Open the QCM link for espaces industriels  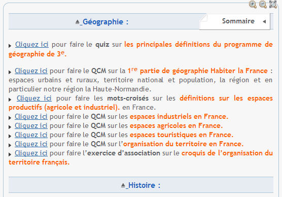tap(31, 116)
